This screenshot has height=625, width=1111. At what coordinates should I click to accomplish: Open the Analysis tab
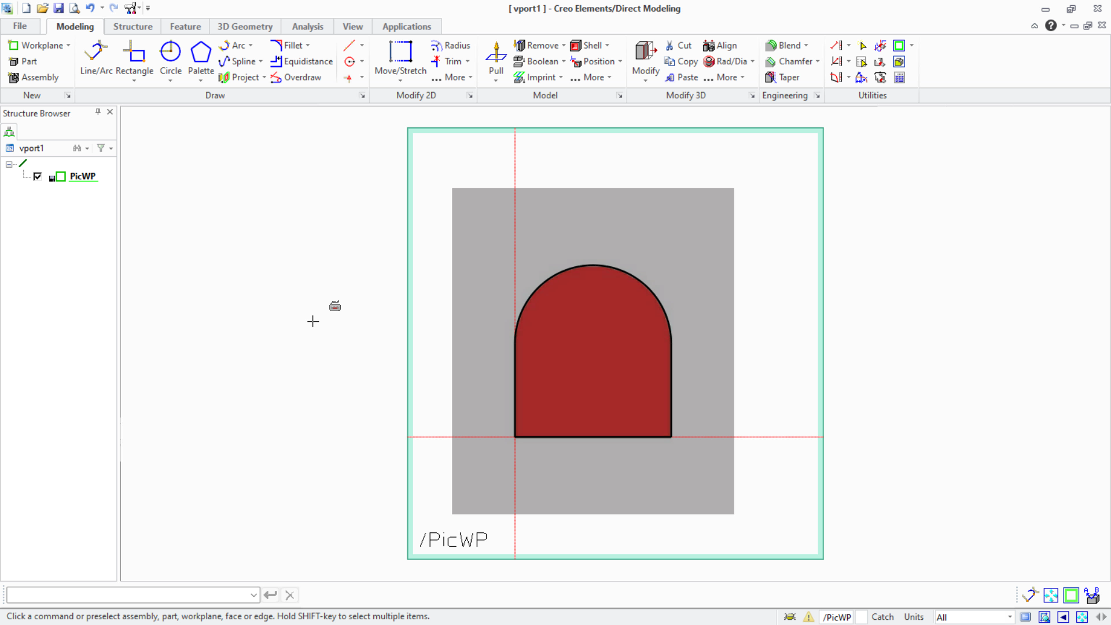[x=307, y=27]
